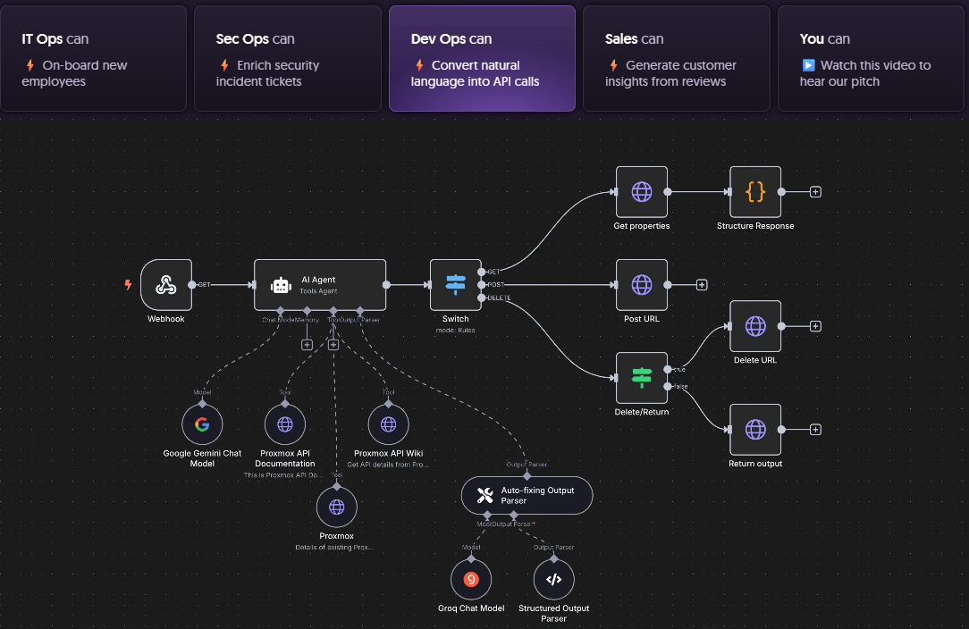The width and height of the screenshot is (969, 629).
Task: Click the Delete/Return false output connector
Action: tap(668, 386)
